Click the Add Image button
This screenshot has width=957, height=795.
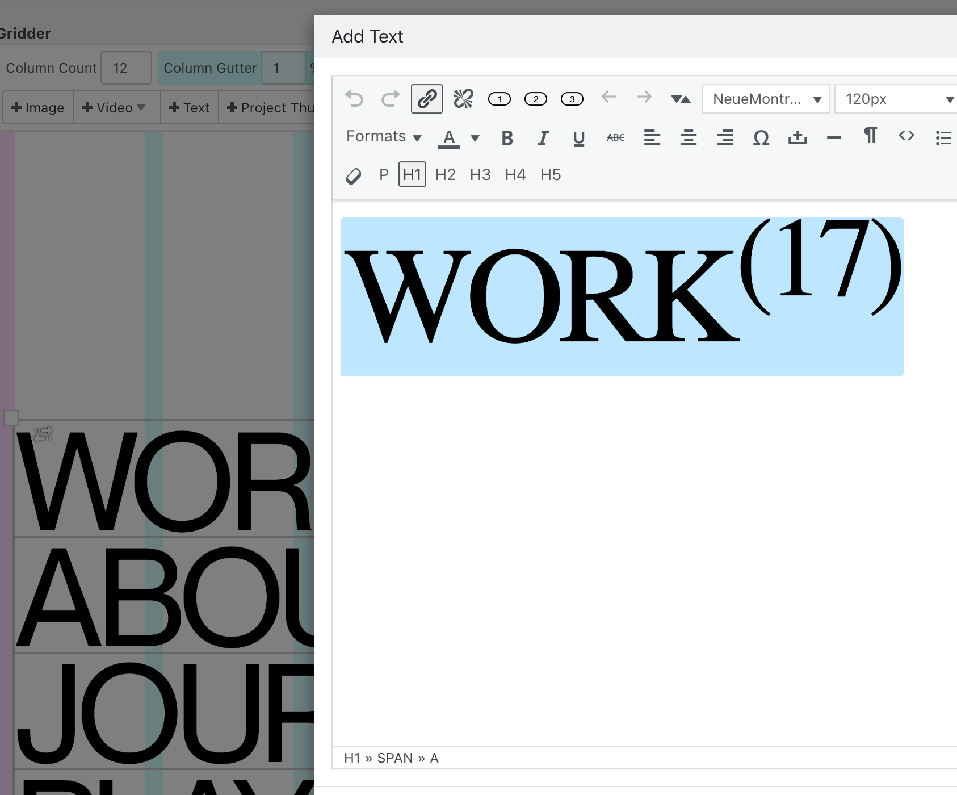click(x=38, y=108)
